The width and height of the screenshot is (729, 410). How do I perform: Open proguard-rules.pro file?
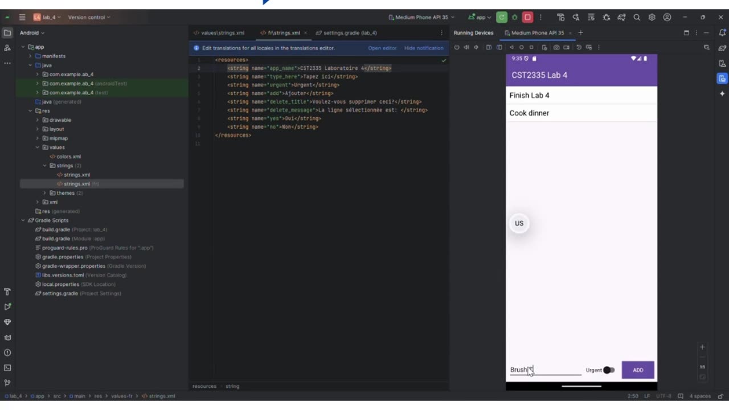pos(94,248)
